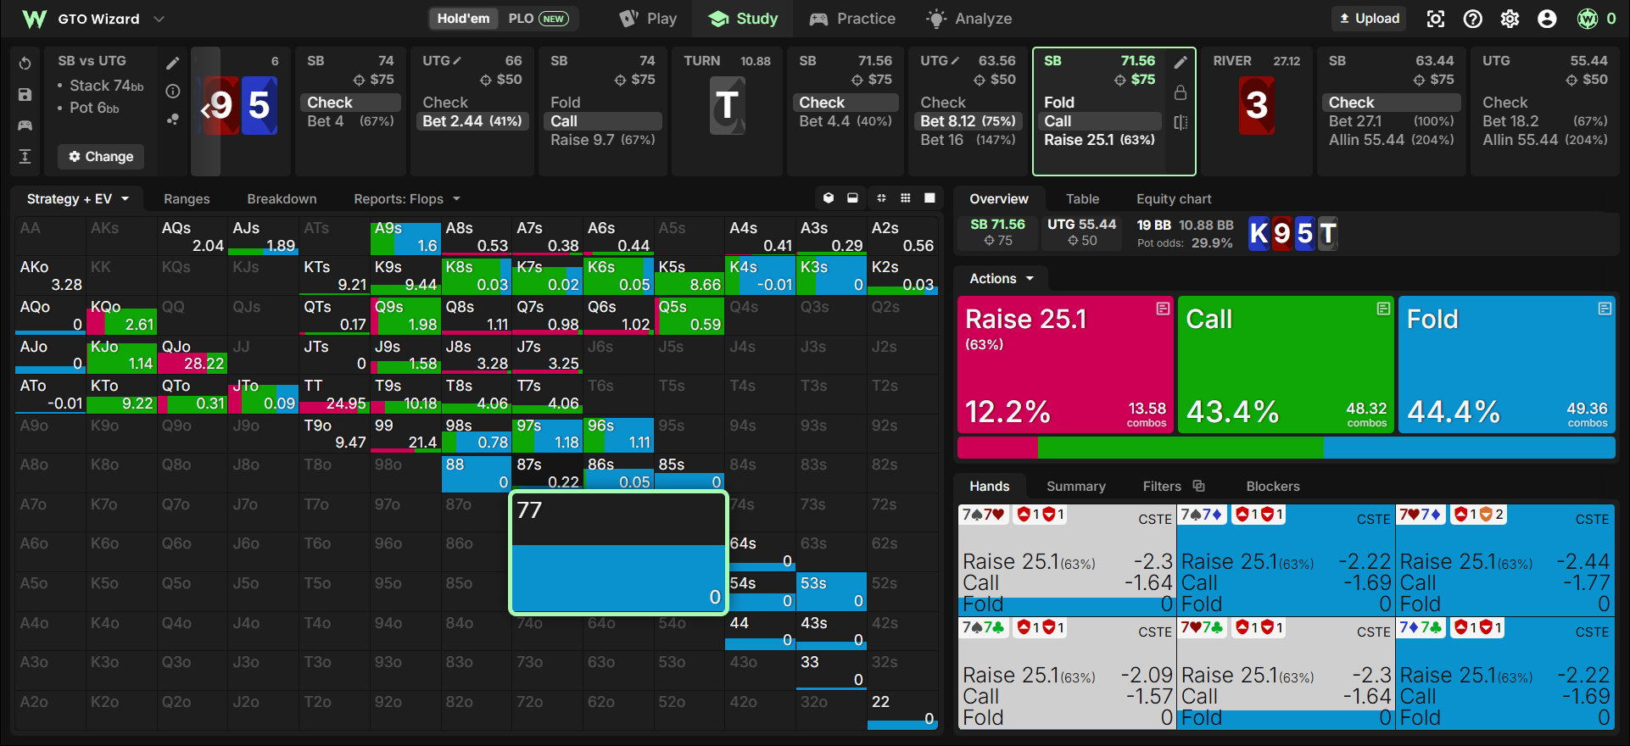Click the vertical expand/collapse height icon
Image resolution: width=1630 pixels, height=746 pixels.
[x=25, y=156]
